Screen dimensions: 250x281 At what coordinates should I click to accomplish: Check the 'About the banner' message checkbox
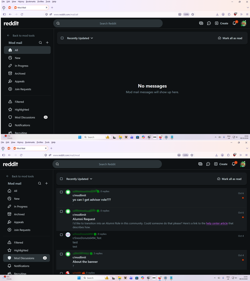coord(62,254)
